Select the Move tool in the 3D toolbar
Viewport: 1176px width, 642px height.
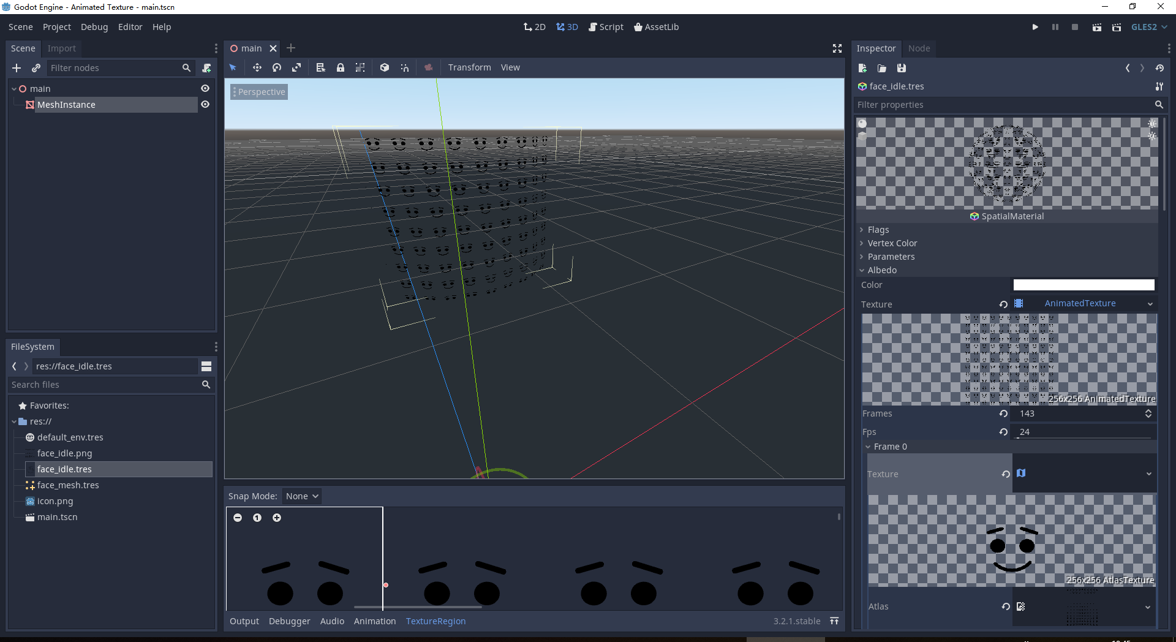[257, 67]
